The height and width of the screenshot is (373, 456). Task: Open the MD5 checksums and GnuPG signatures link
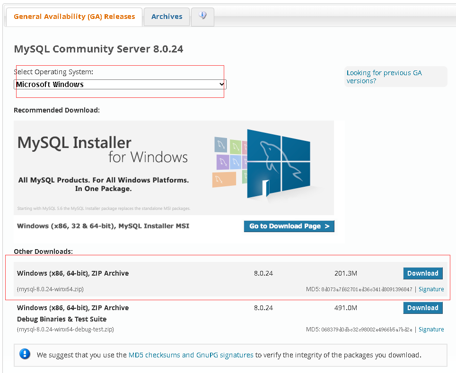191,355
